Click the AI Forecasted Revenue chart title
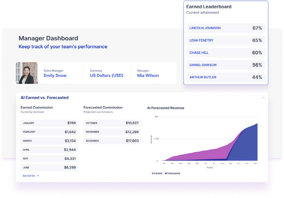The height and width of the screenshot is (198, 284). [166, 108]
